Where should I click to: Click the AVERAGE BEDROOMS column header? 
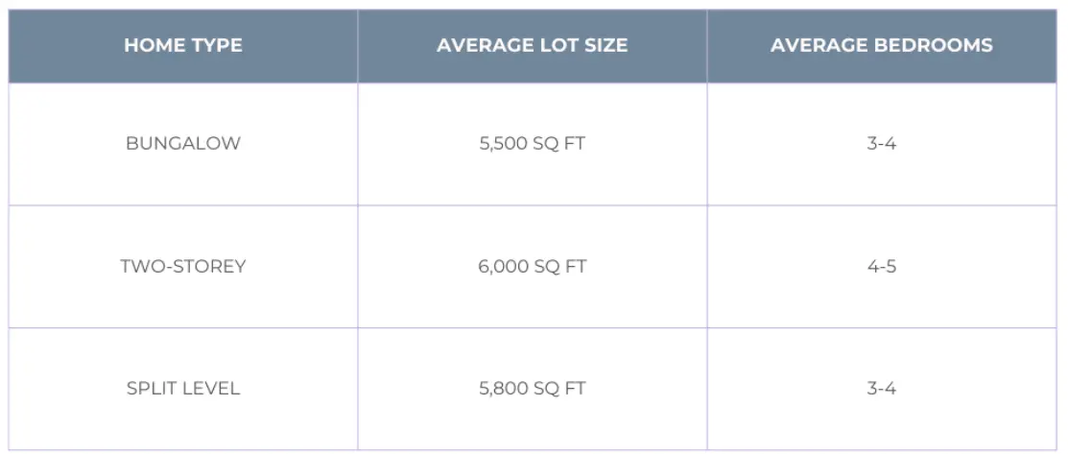(881, 45)
